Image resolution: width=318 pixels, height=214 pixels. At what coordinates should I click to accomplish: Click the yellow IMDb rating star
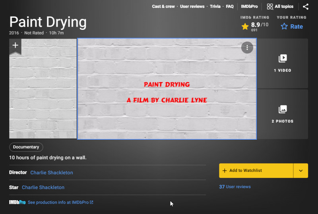(245, 27)
